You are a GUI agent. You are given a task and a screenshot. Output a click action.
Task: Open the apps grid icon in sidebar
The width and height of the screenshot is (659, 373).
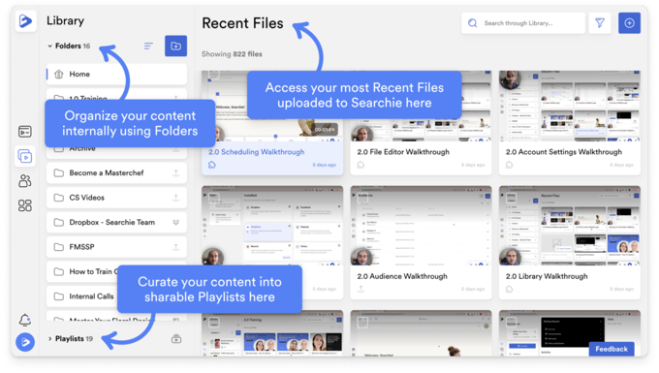[25, 205]
